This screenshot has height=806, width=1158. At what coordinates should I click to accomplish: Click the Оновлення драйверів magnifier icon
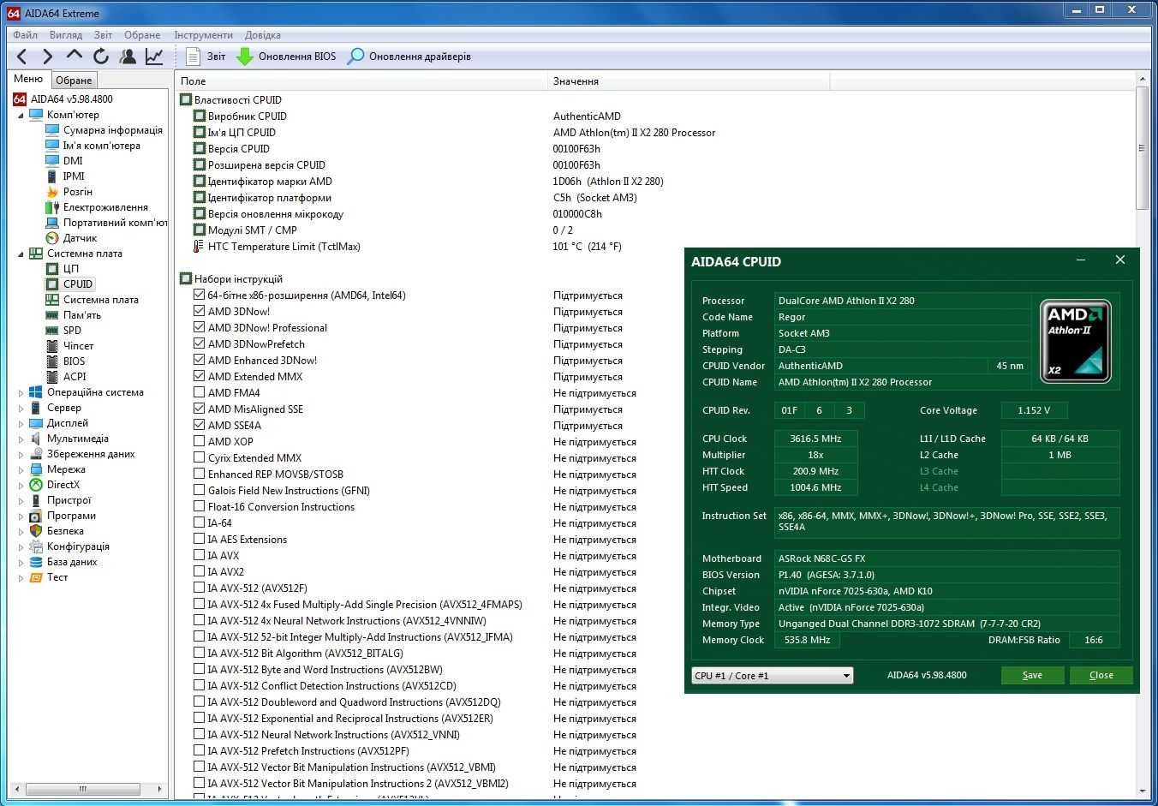(x=355, y=57)
